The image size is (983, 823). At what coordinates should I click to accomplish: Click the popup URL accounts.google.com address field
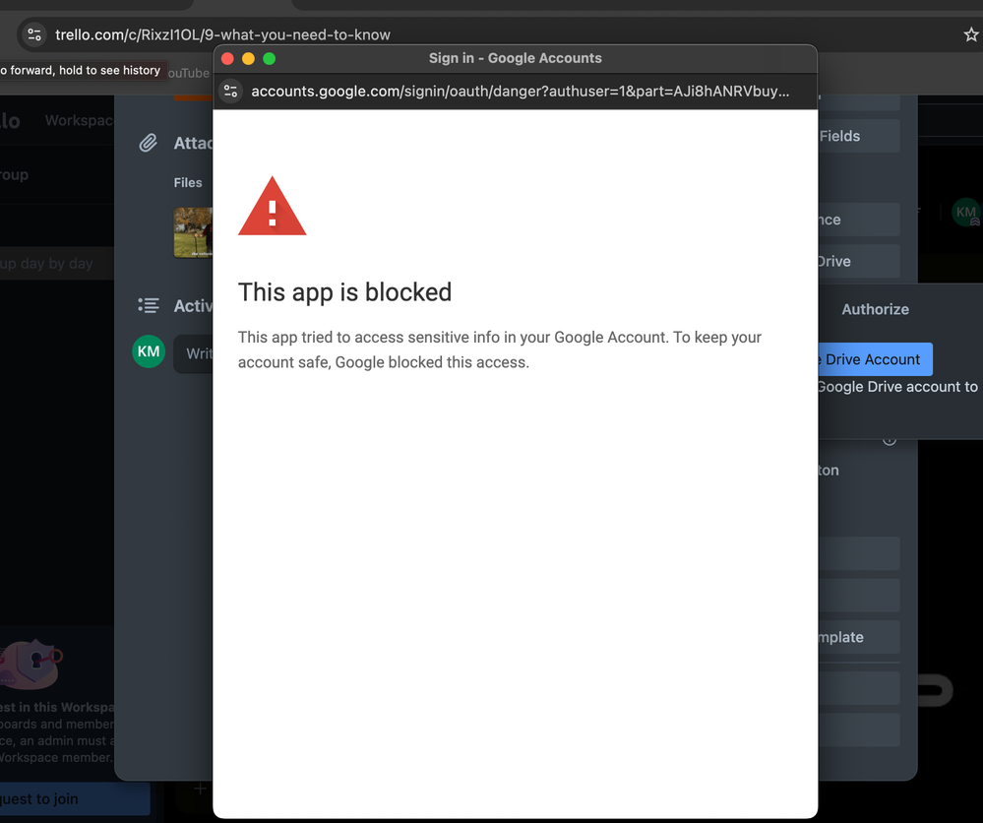521,91
